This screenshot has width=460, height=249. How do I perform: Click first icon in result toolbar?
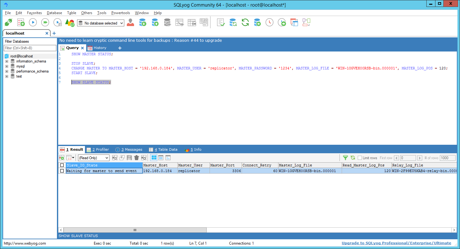coord(62,158)
